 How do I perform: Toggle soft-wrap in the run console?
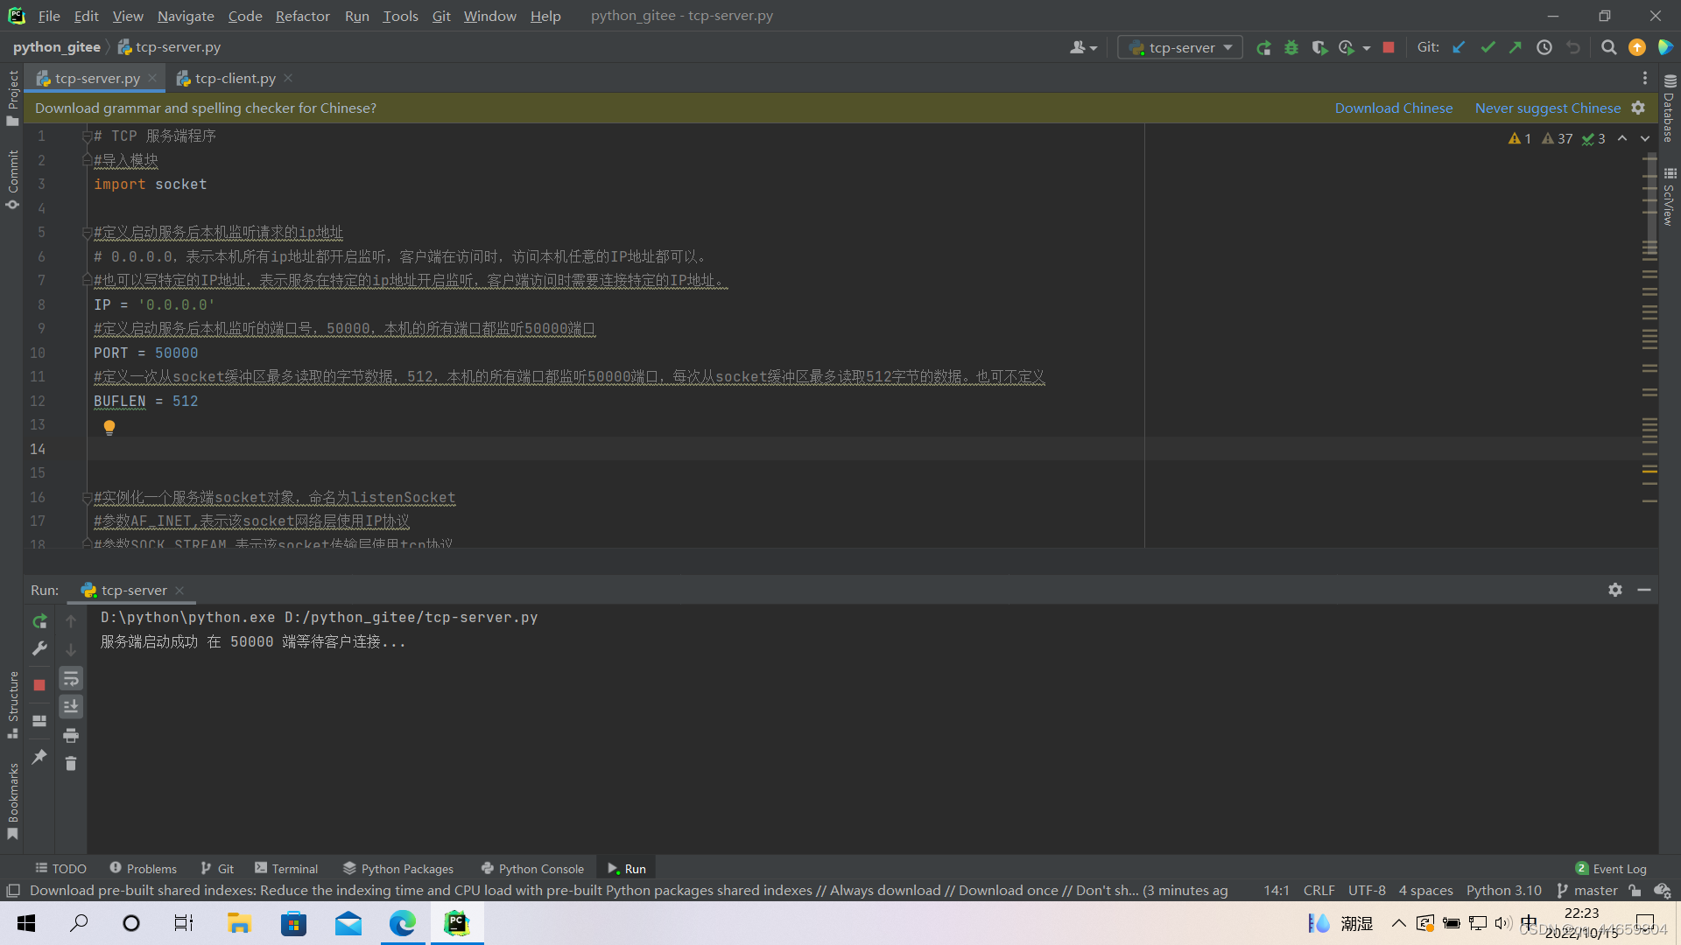pyautogui.click(x=71, y=678)
